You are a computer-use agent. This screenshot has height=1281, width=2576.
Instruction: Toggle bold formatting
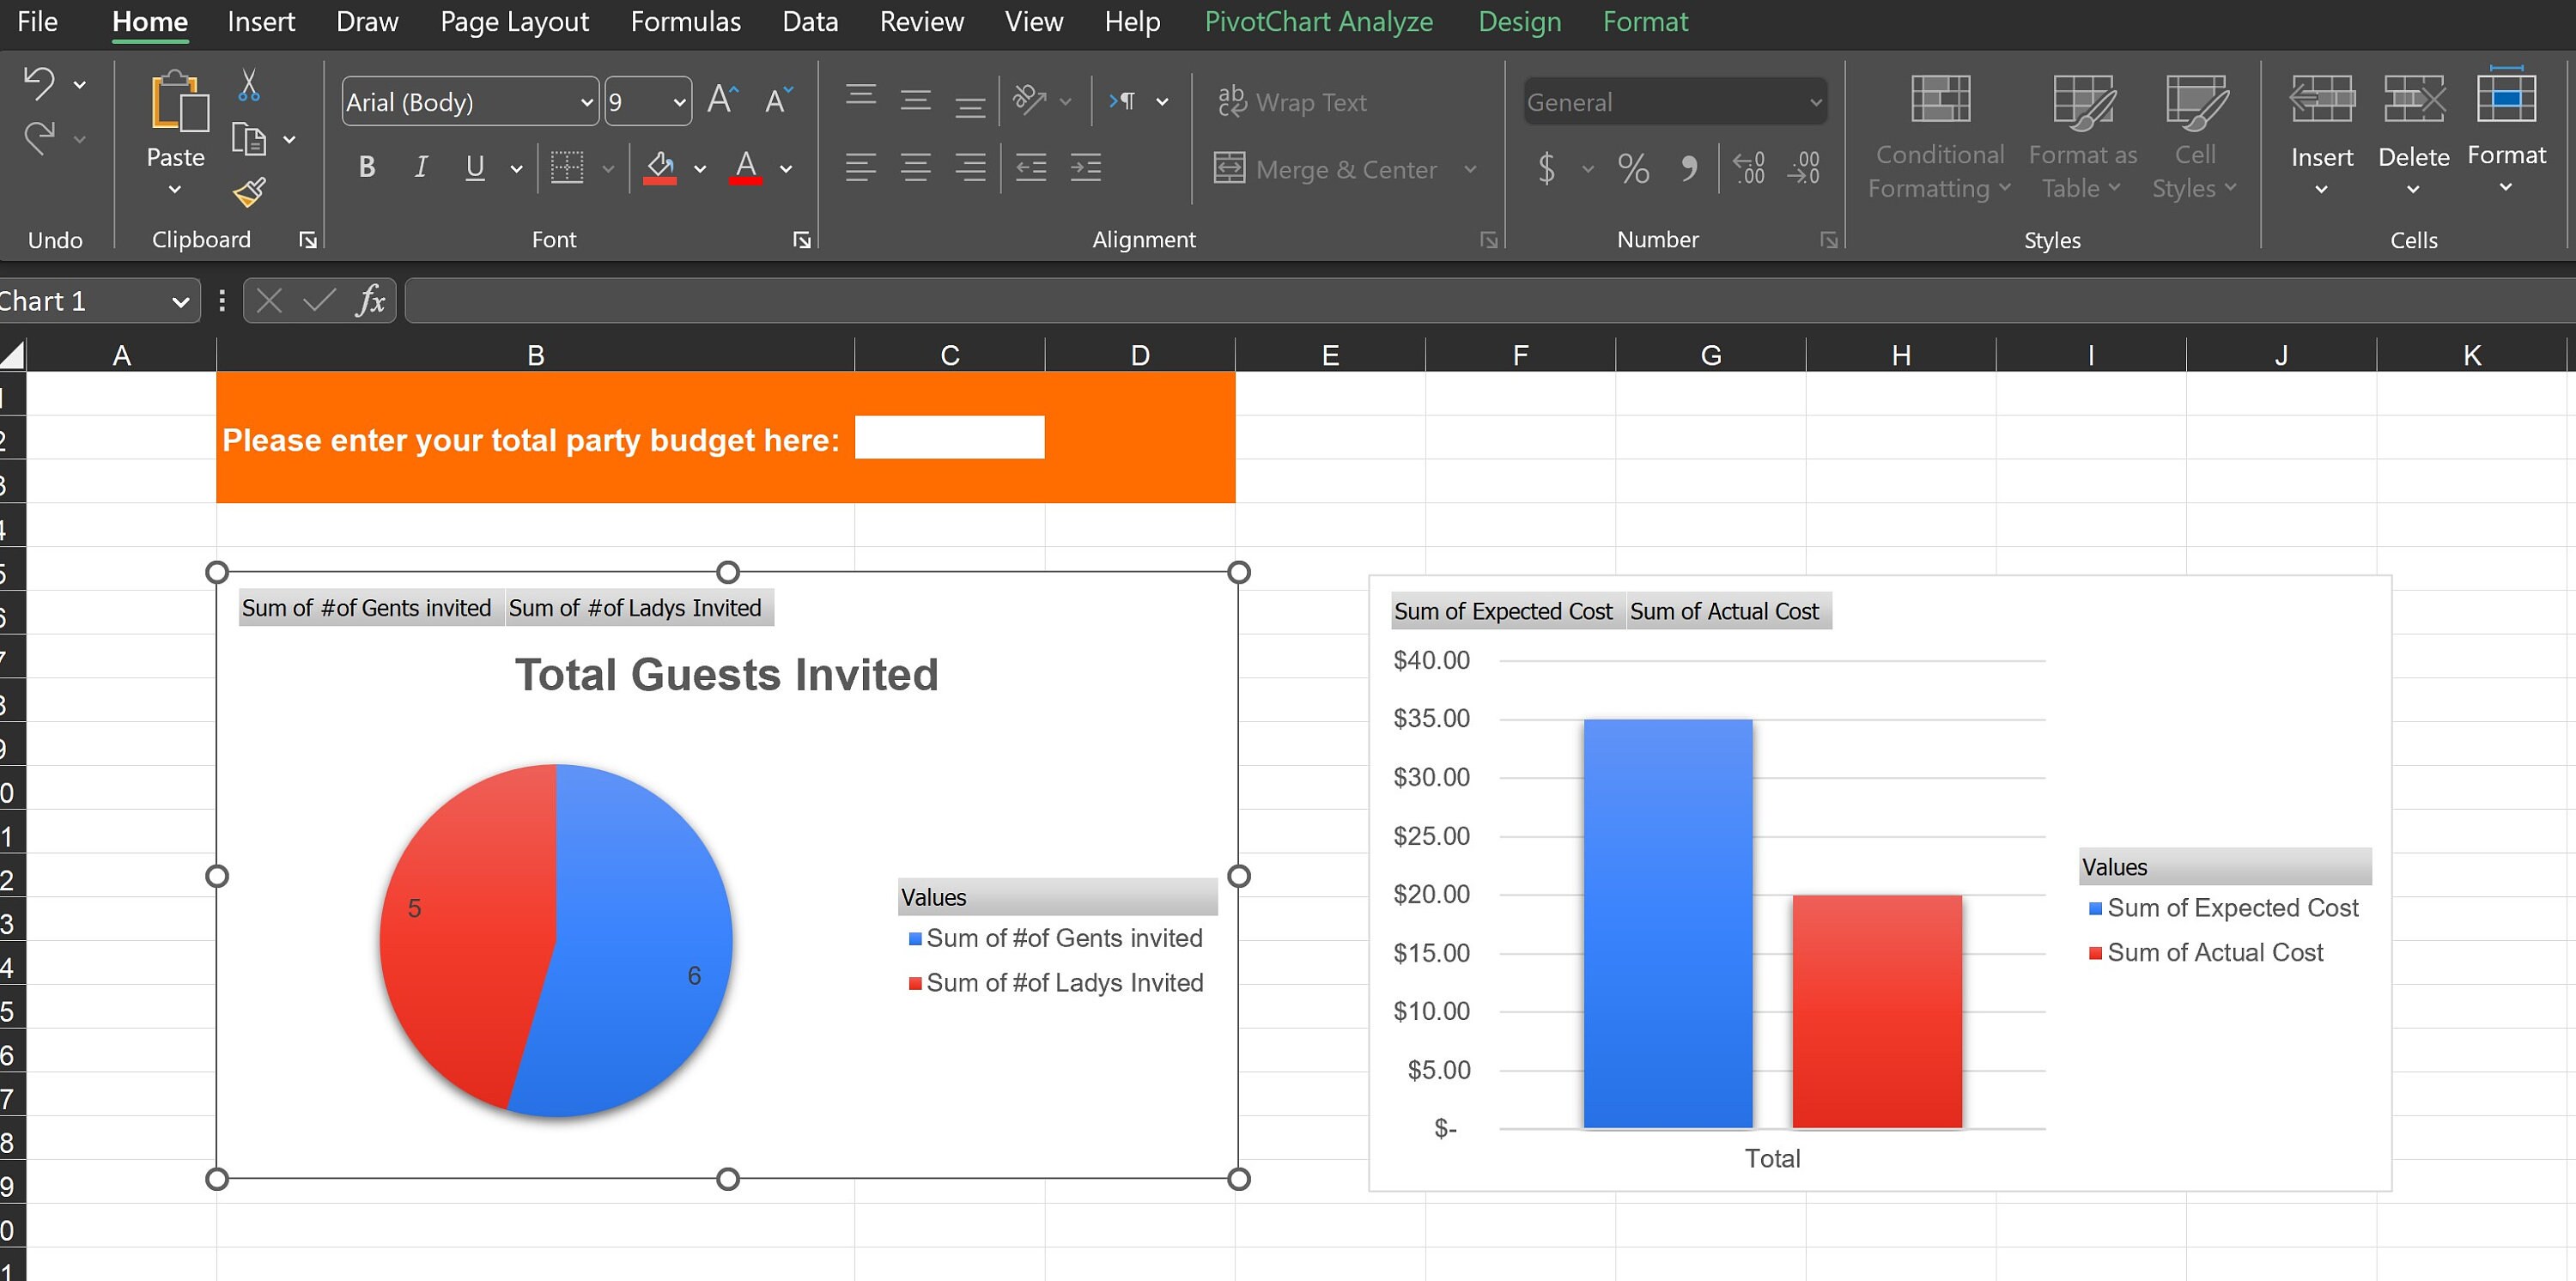[366, 167]
